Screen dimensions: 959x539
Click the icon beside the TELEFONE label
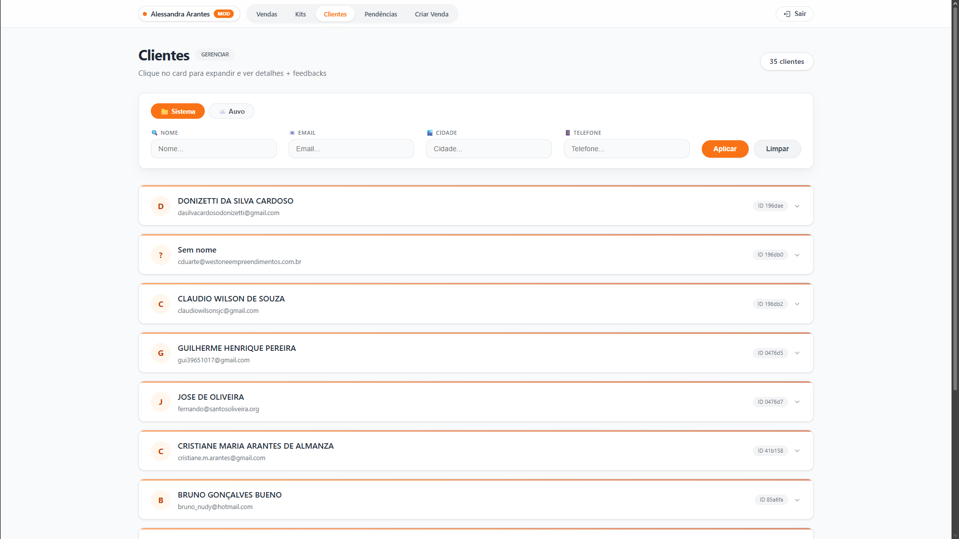coord(567,133)
